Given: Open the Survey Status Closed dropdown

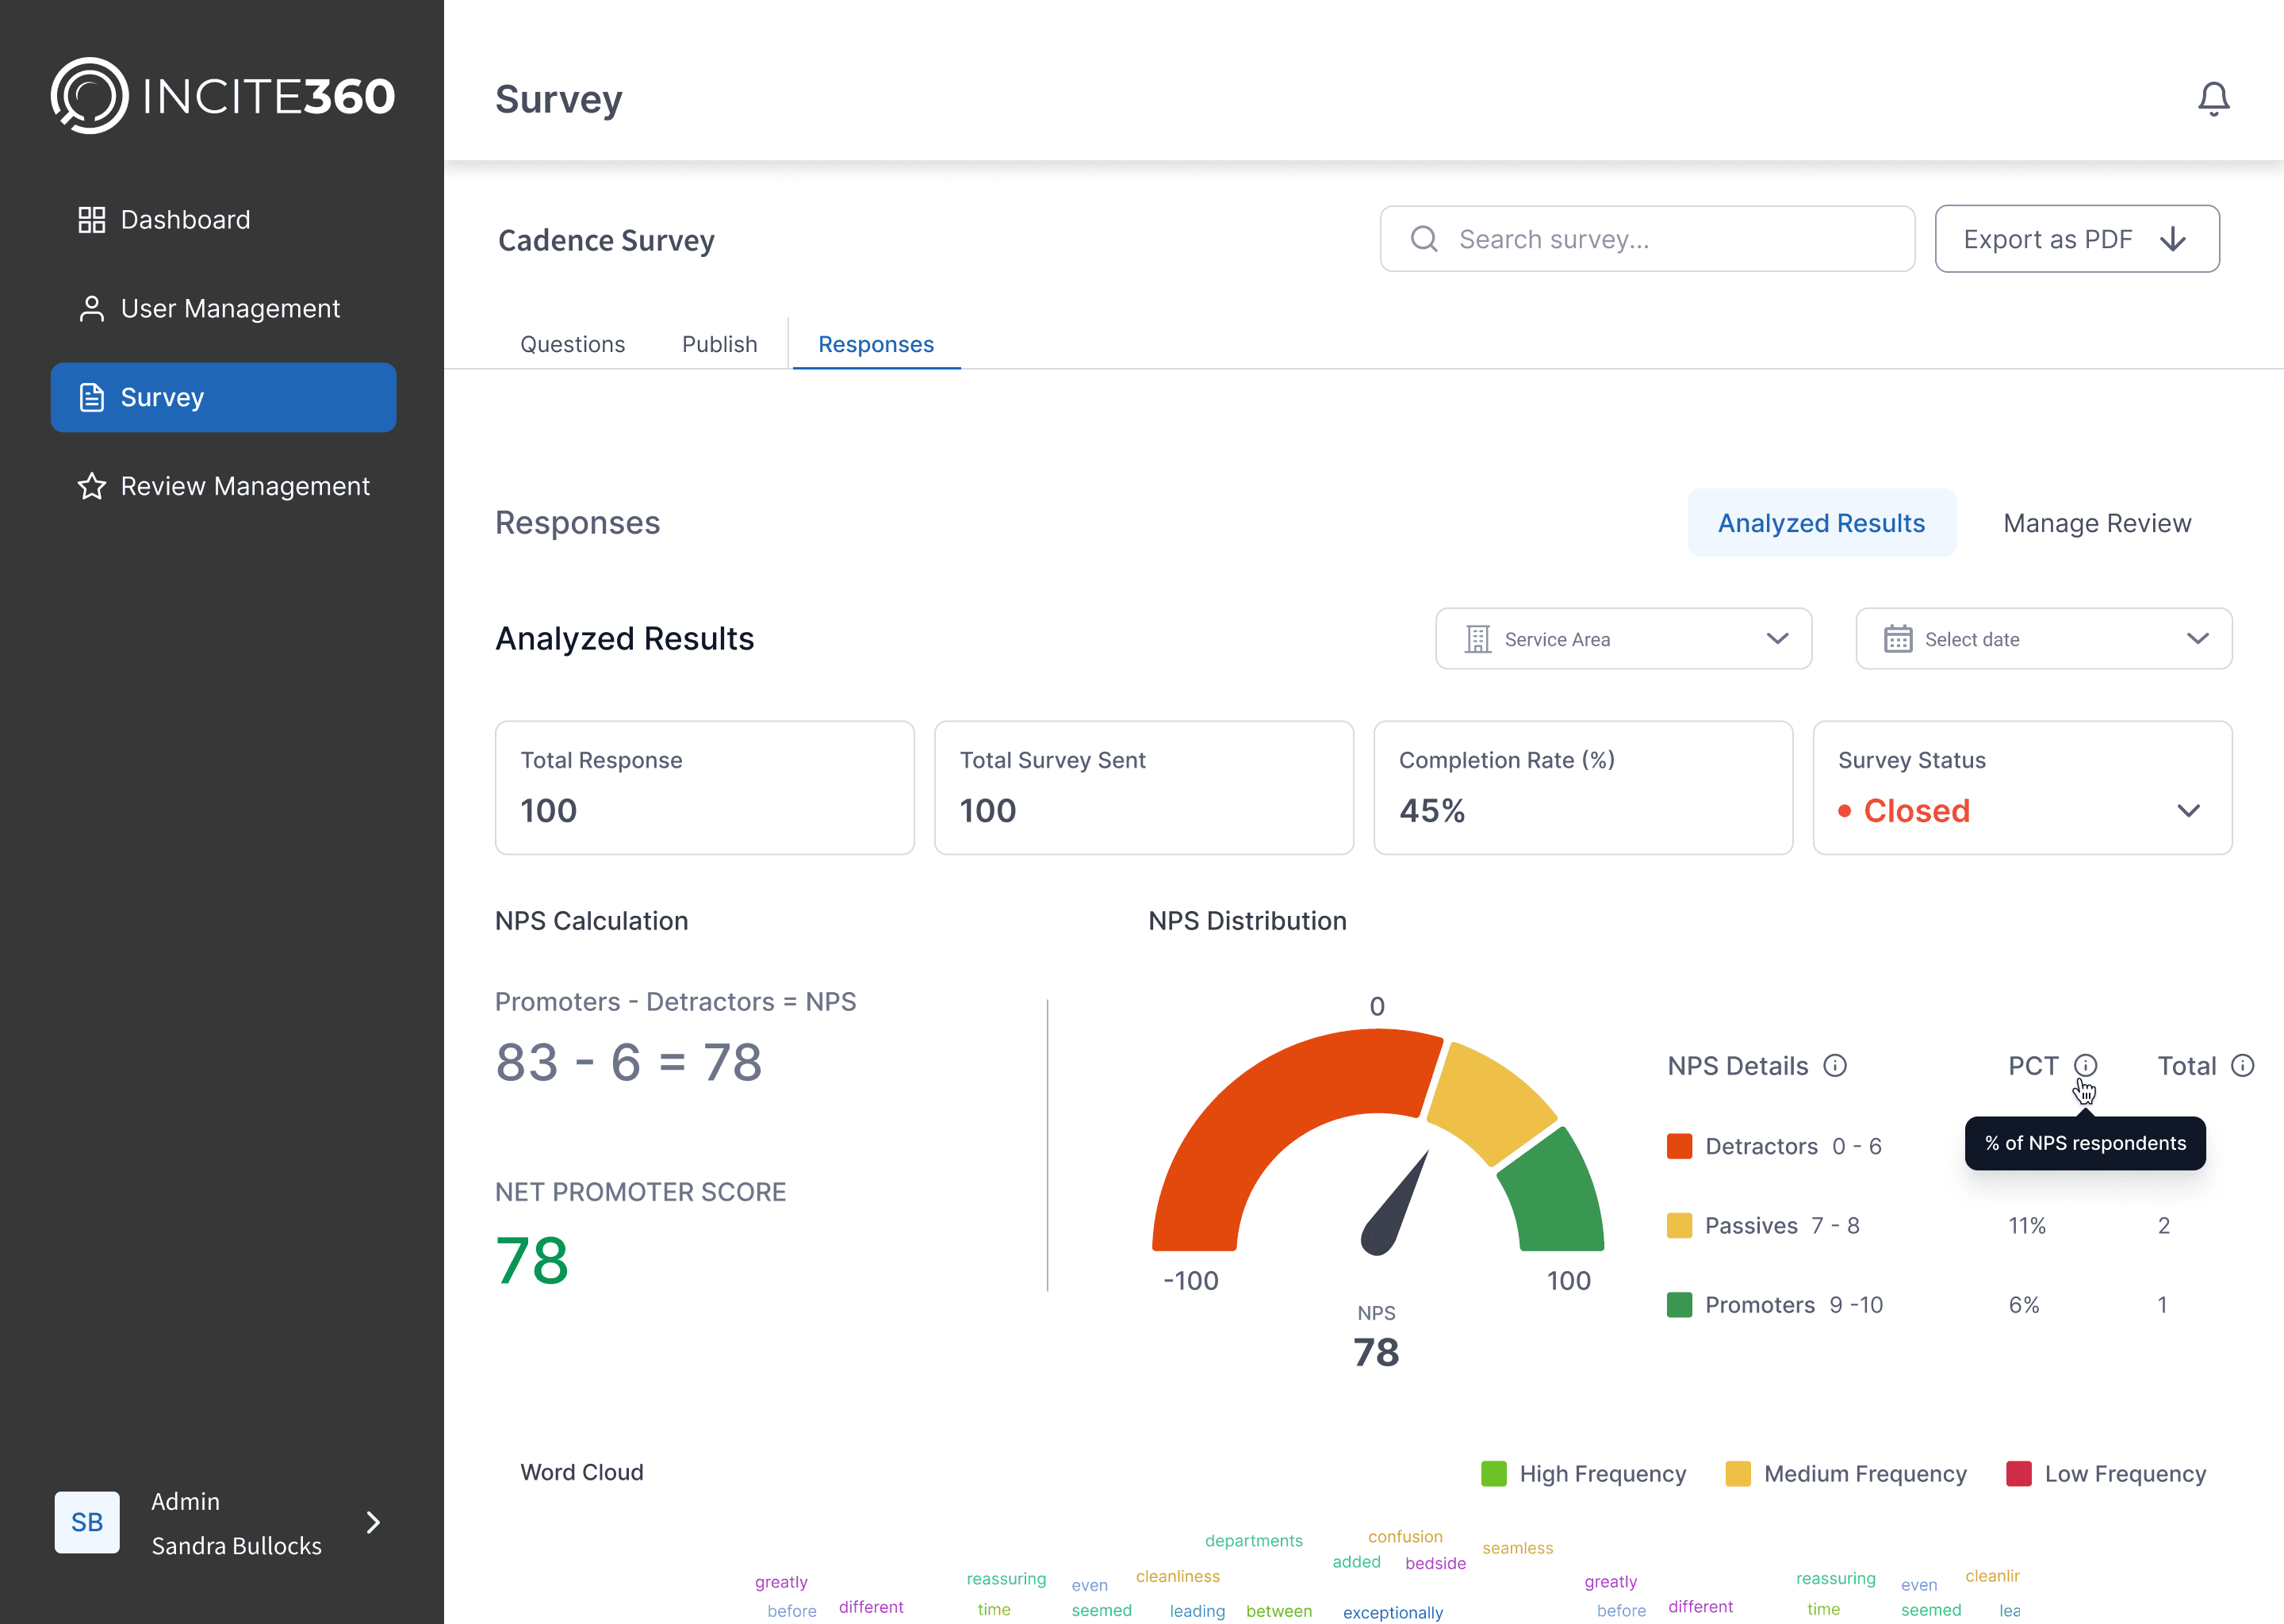Looking at the screenshot, I should (2187, 811).
